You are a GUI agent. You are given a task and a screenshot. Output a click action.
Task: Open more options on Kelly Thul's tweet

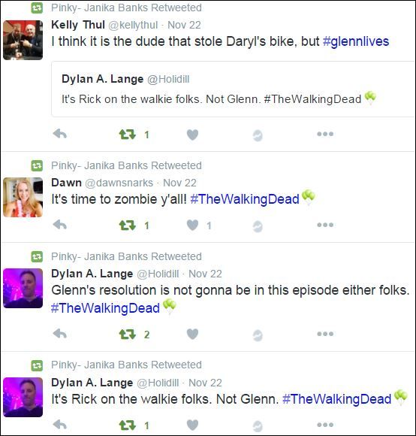[x=325, y=134]
